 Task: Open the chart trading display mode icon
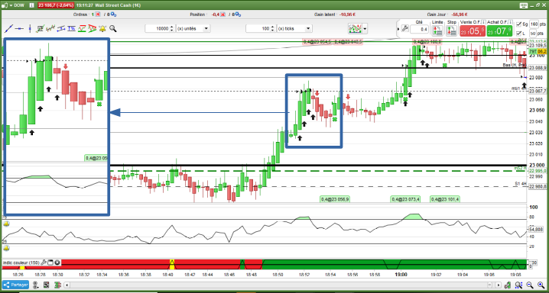(355, 29)
